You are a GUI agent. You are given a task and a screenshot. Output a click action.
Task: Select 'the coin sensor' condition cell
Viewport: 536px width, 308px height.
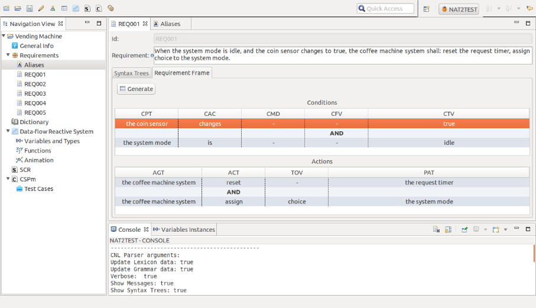(x=147, y=124)
